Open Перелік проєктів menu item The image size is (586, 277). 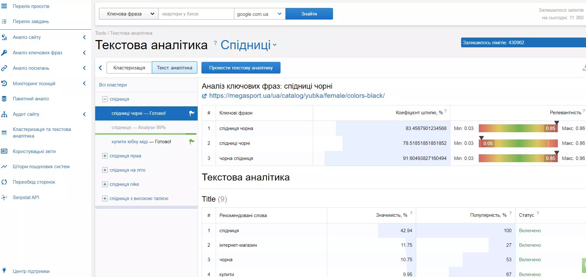coord(31,6)
